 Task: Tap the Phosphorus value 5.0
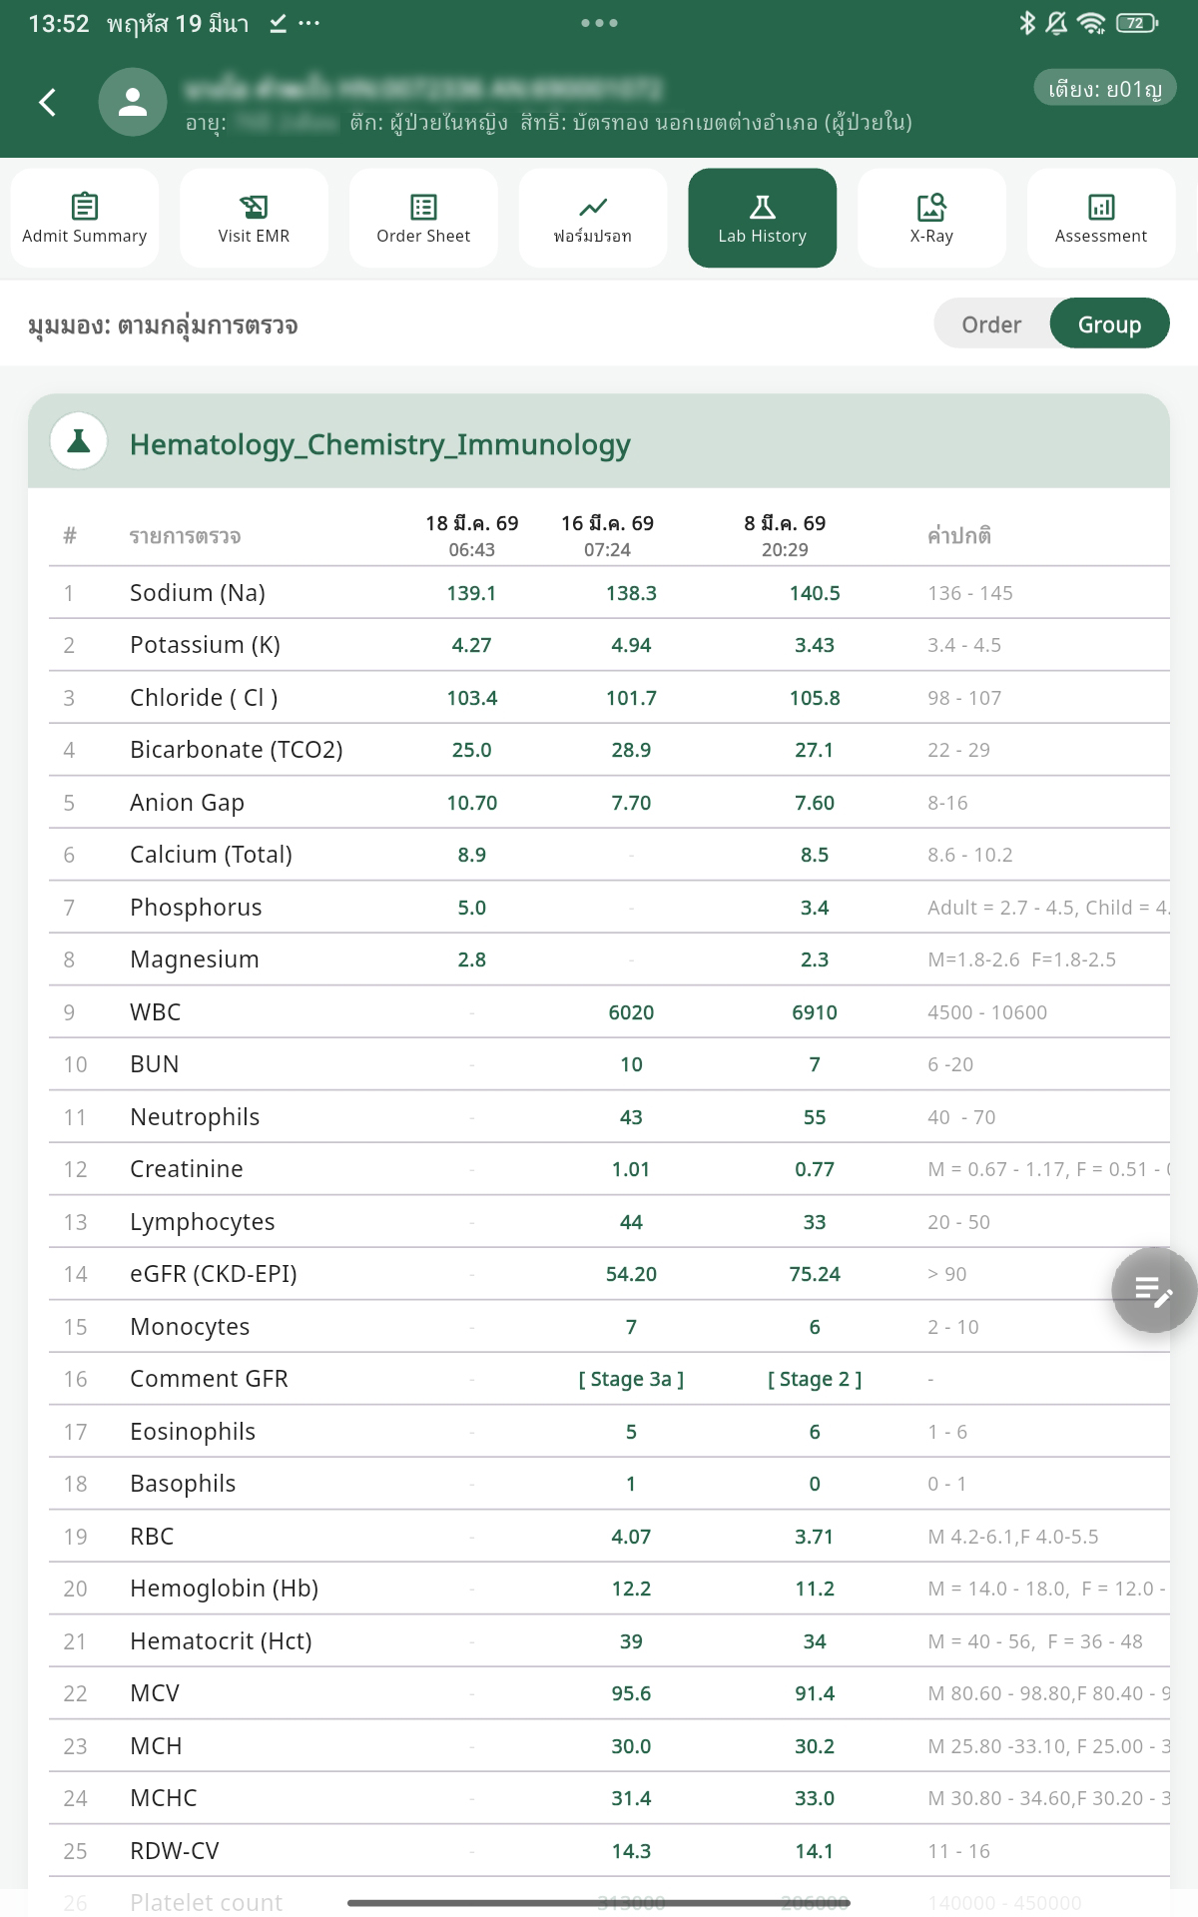coord(471,908)
